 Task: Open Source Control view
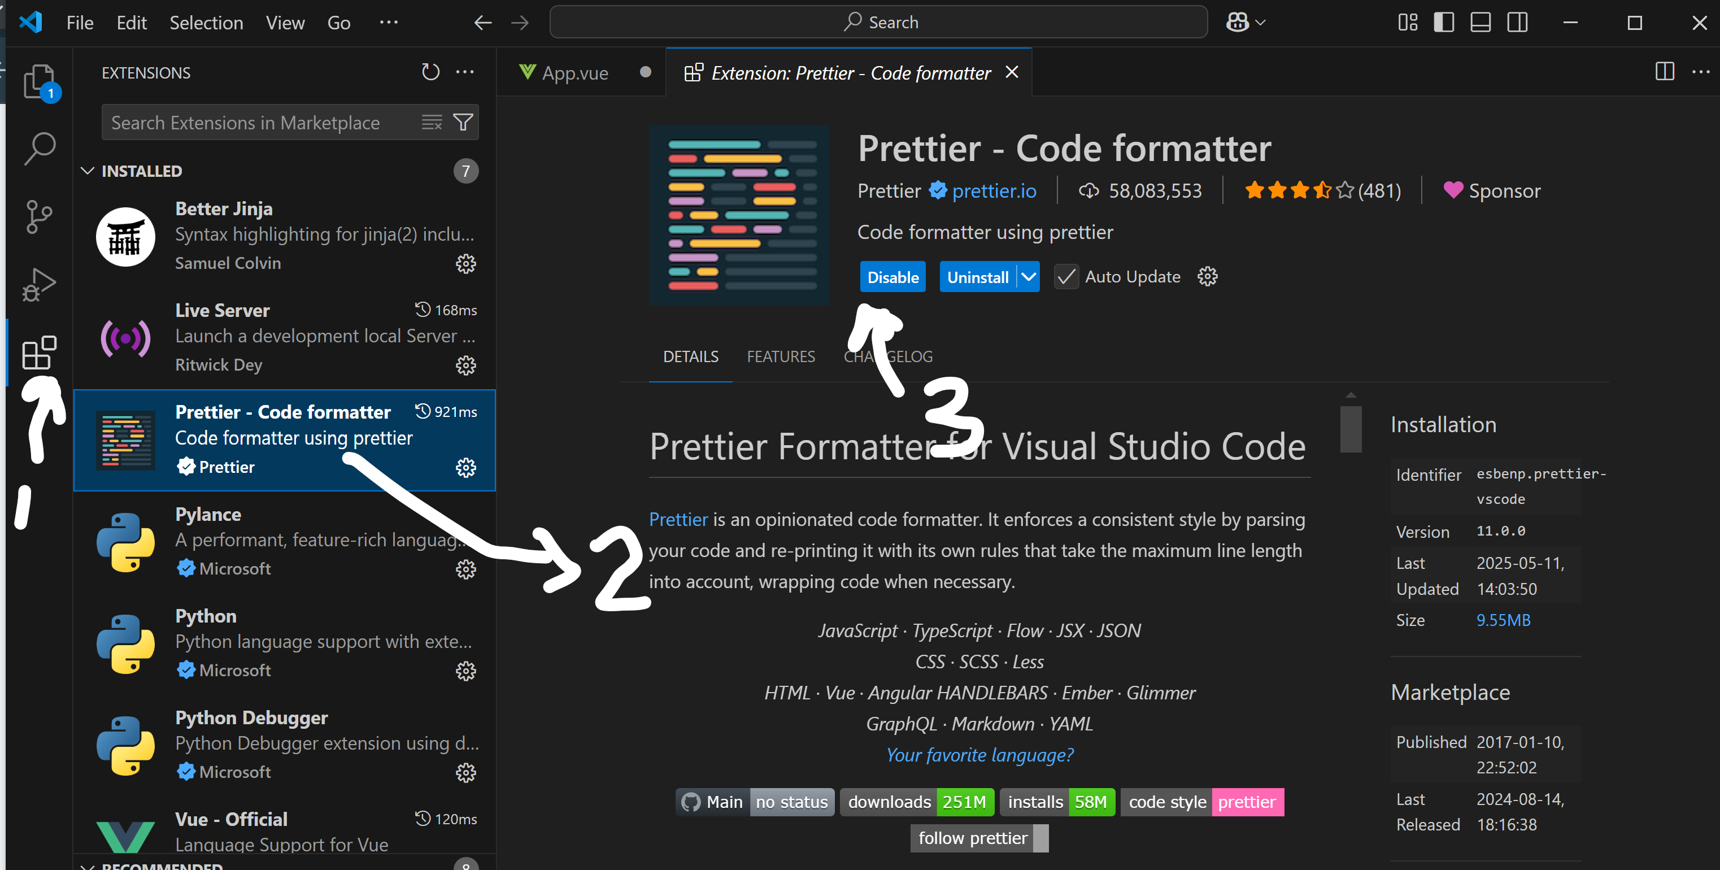(x=40, y=216)
